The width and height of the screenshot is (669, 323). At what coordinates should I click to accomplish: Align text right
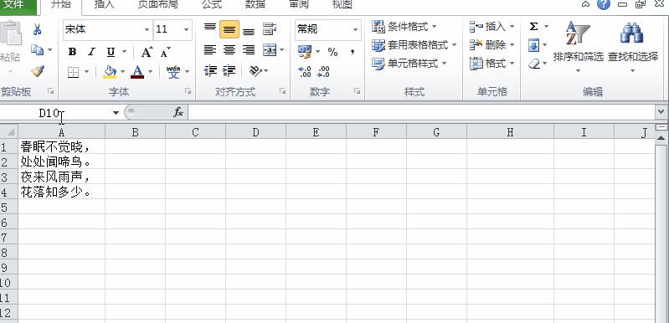pos(249,50)
